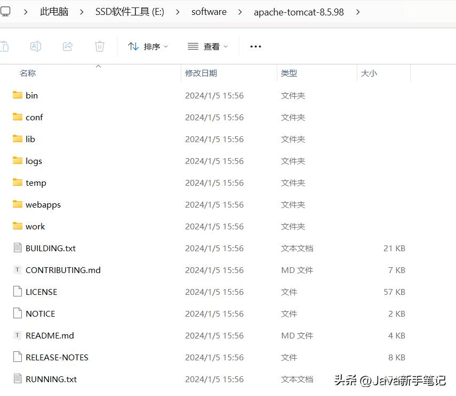Click the bin folder name
Screen dimensions: 456x396
click(x=31, y=95)
